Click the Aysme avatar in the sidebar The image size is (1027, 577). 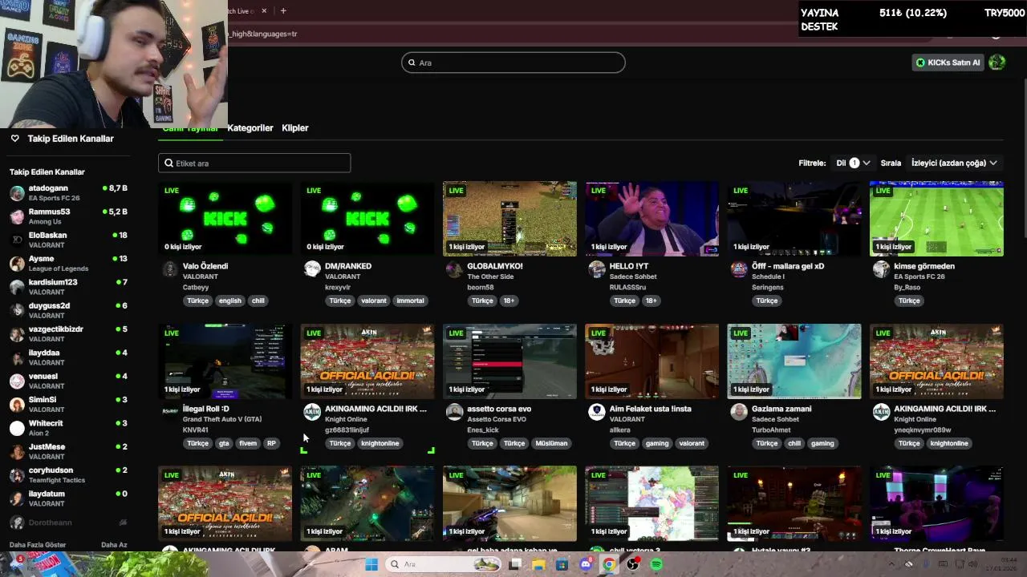point(17,264)
